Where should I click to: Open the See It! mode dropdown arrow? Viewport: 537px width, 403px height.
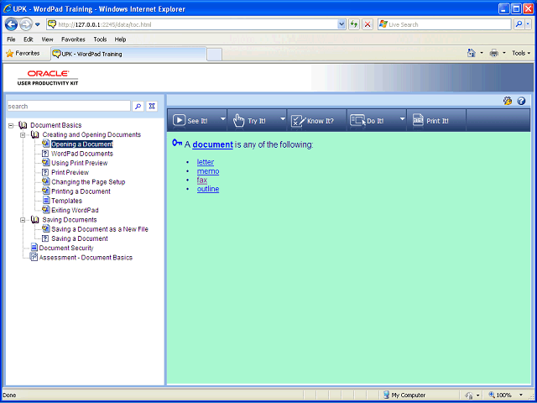(223, 119)
